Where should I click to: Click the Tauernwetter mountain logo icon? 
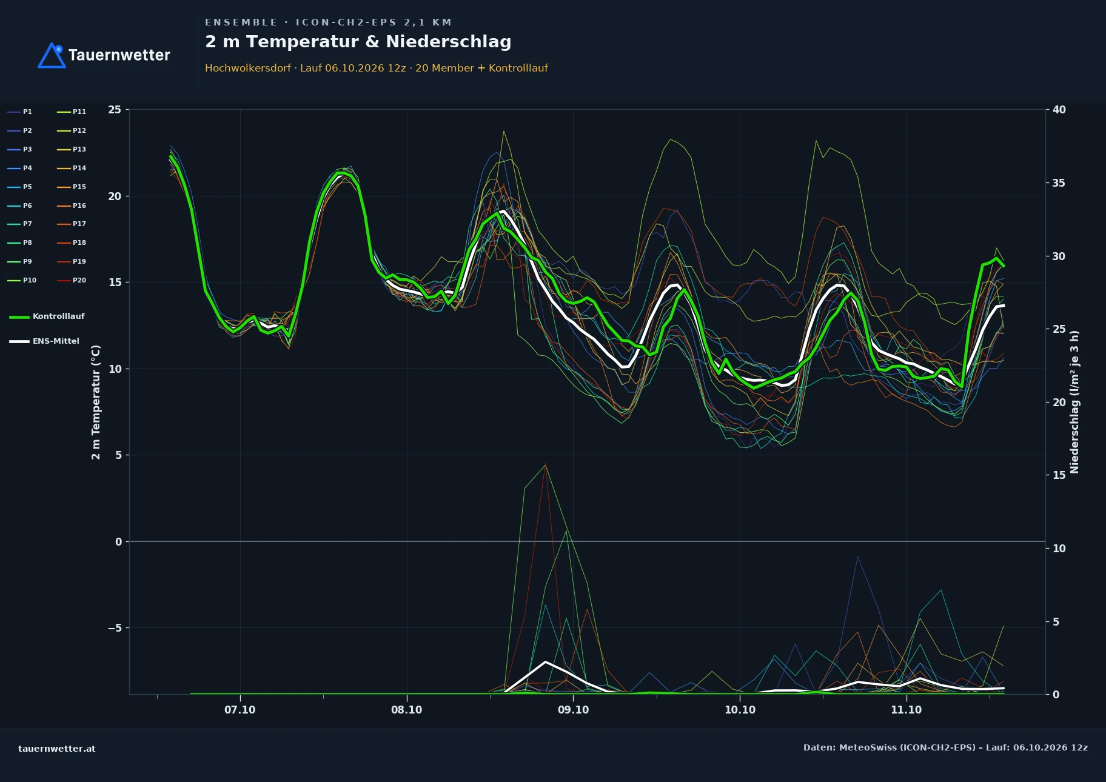52,55
